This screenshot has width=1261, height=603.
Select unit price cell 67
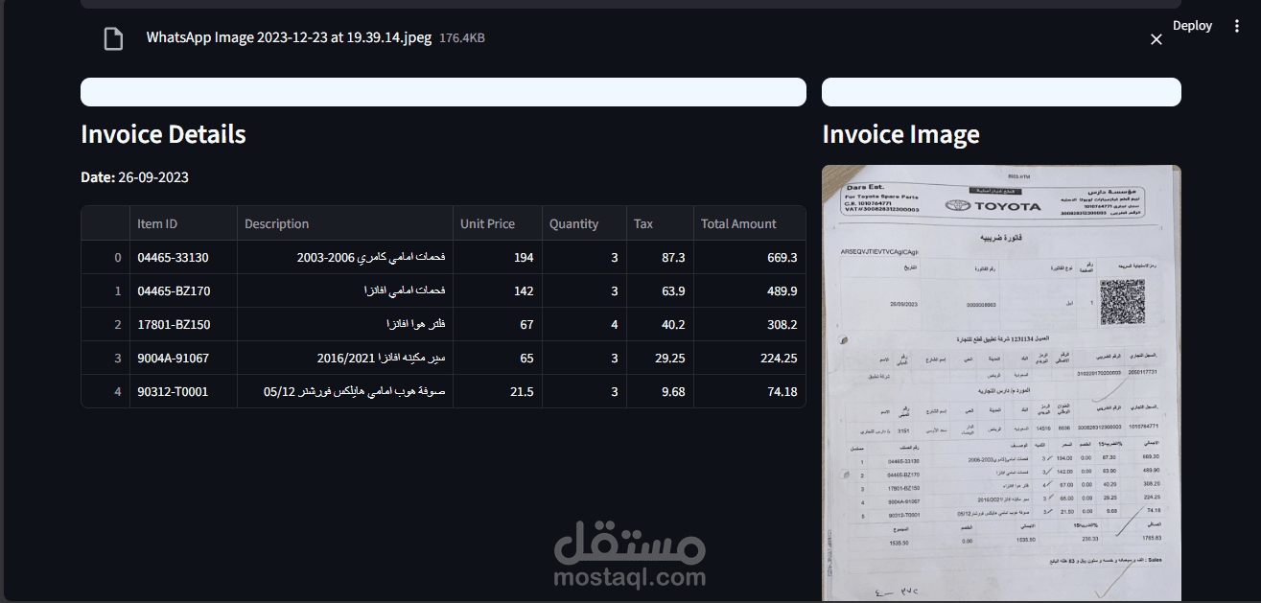(x=498, y=325)
